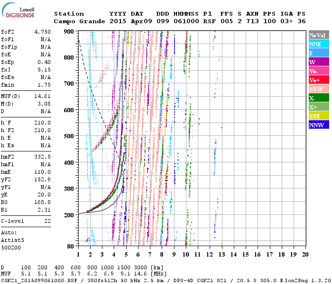Click the B0 value 168.8
Viewport: 332px width, 284px height.
(x=43, y=202)
